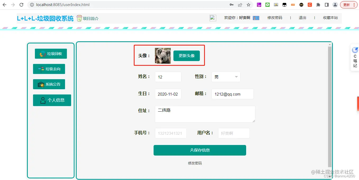Click the user ID card icon beside 好贵啊
This screenshot has width=359, height=180.
tap(256, 18)
